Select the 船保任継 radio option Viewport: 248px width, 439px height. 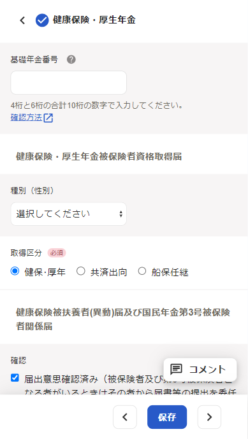tap(142, 271)
